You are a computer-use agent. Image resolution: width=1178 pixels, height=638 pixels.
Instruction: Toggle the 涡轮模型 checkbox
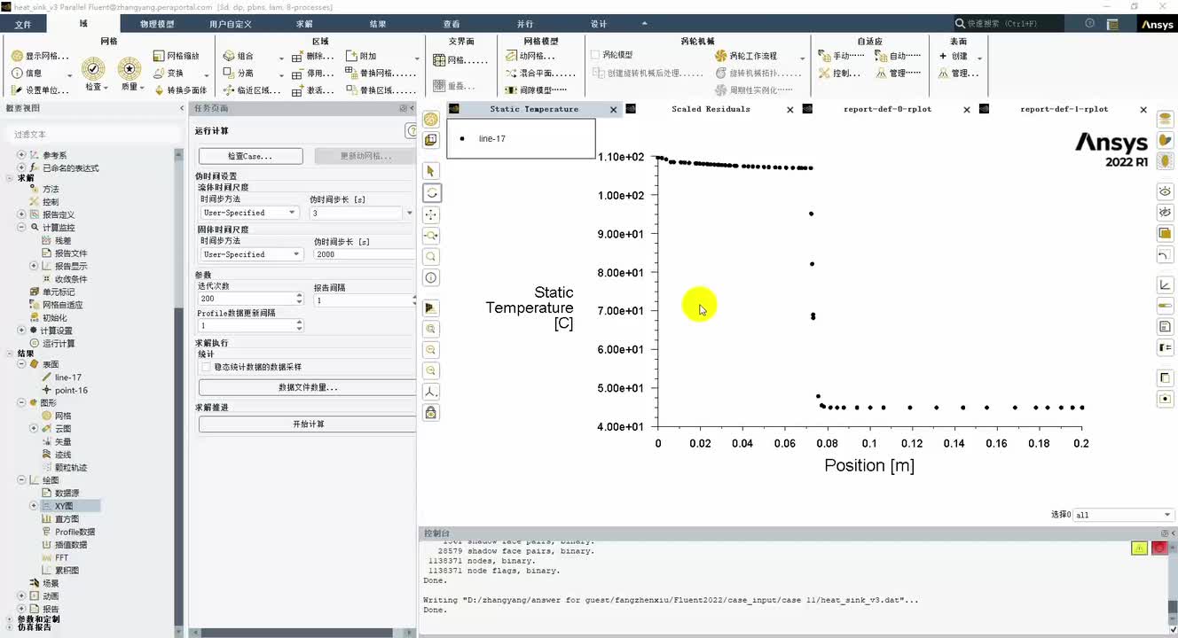(x=595, y=55)
